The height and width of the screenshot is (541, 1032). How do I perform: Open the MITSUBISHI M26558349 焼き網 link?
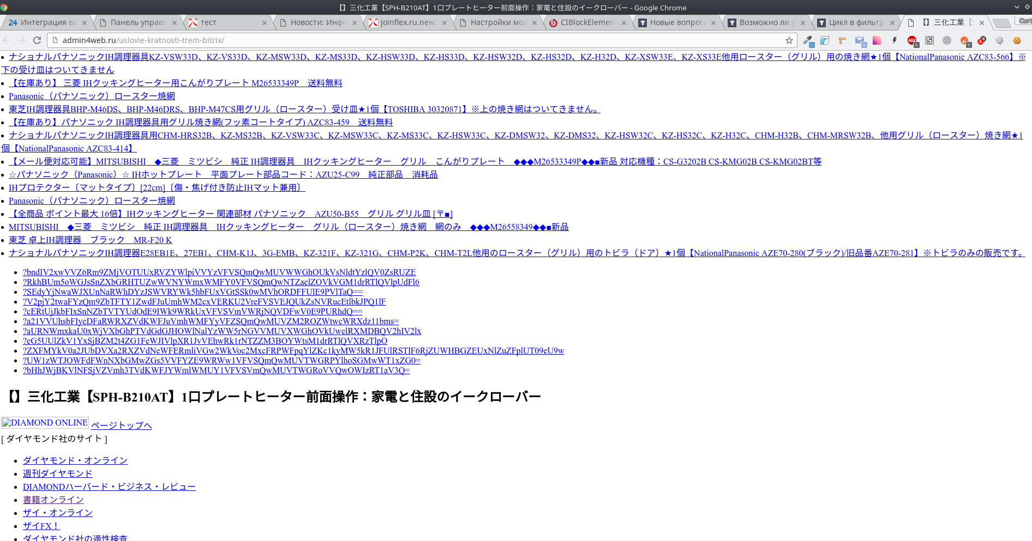(289, 227)
